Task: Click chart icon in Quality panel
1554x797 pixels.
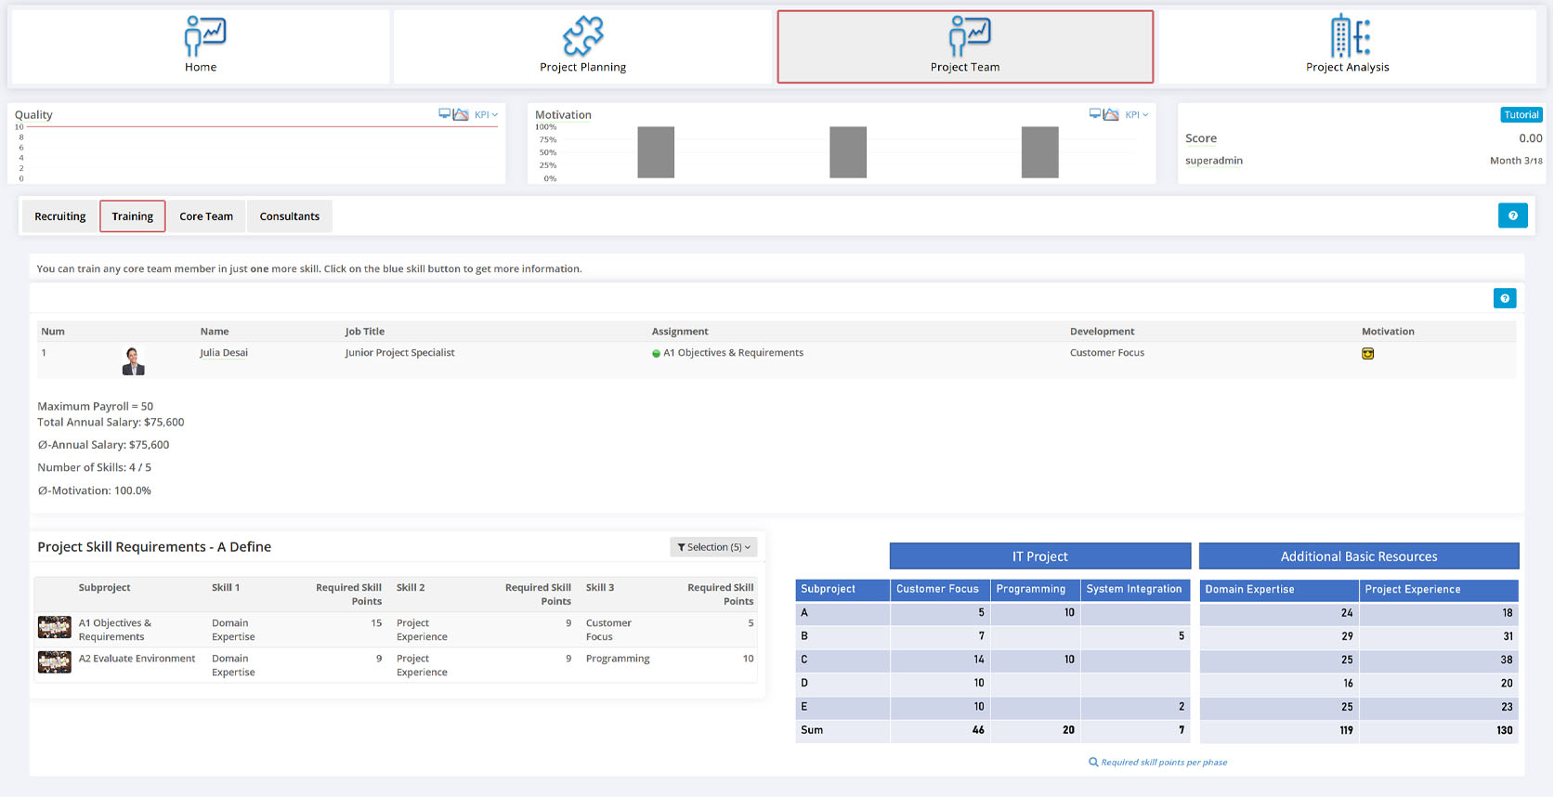Action: coord(461,114)
